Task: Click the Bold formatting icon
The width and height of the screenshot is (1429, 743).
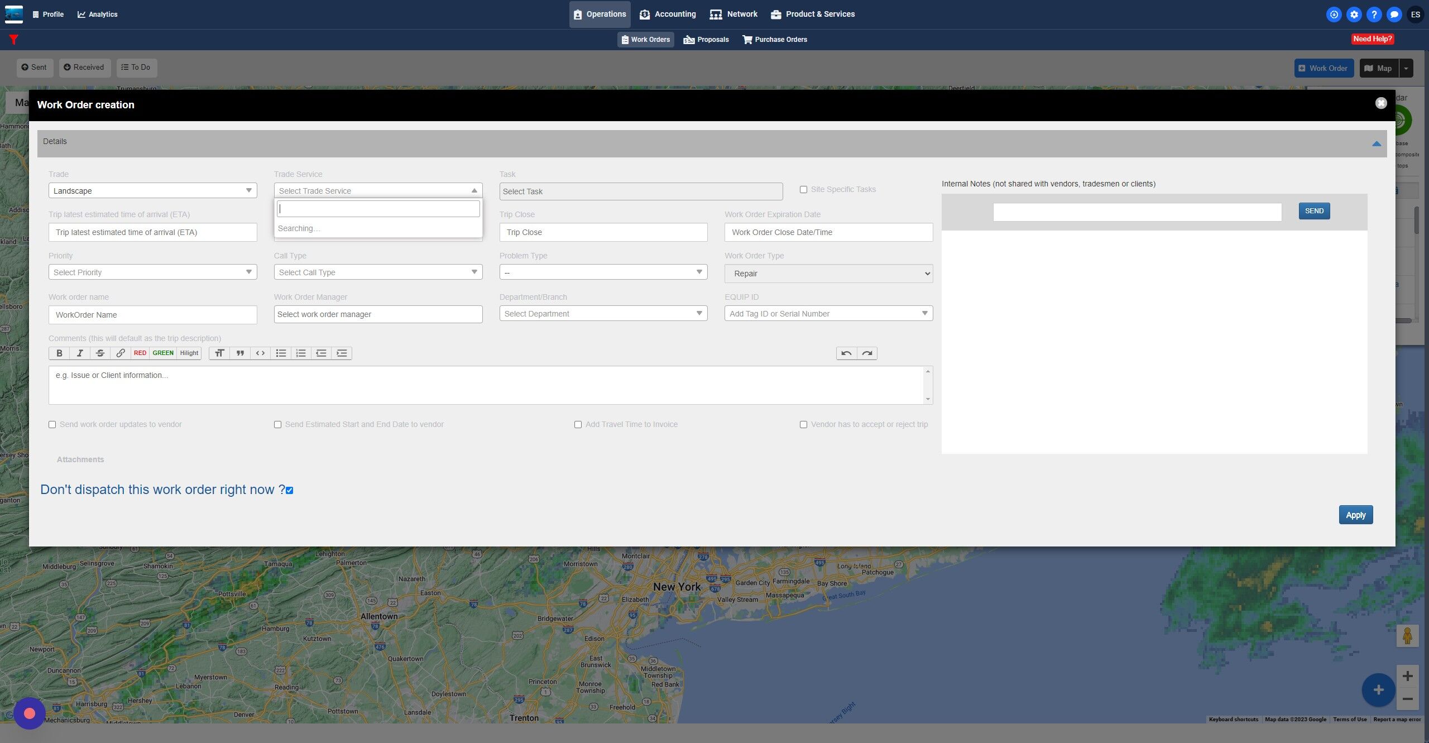Action: [59, 353]
